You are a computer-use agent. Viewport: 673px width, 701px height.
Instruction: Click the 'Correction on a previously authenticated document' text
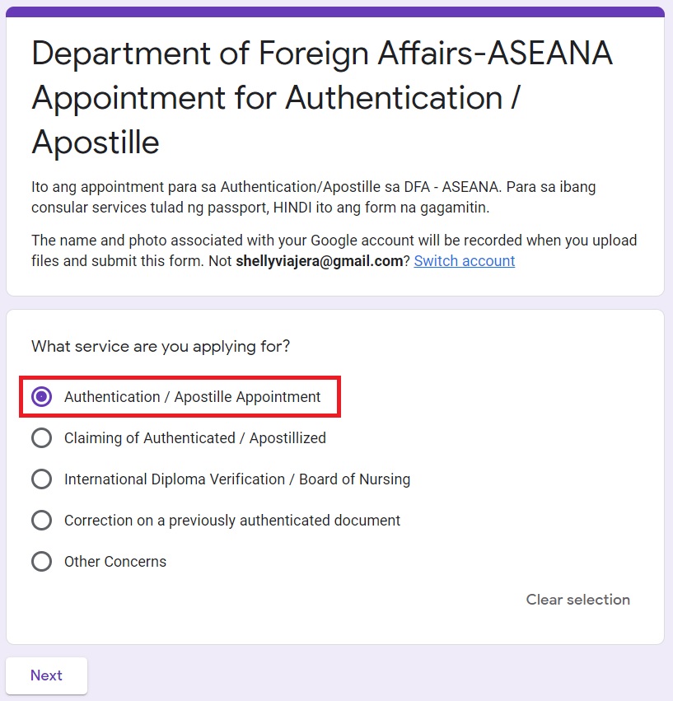[232, 521]
